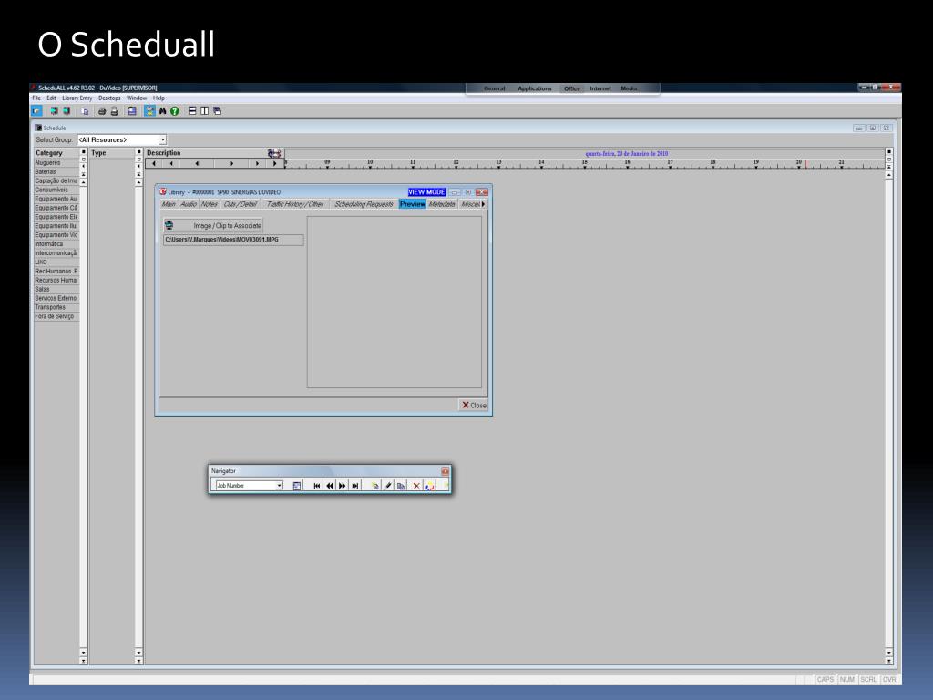The width and height of the screenshot is (933, 700).
Task: Click the form icon beside Job Number dropdown
Action: tap(297, 486)
